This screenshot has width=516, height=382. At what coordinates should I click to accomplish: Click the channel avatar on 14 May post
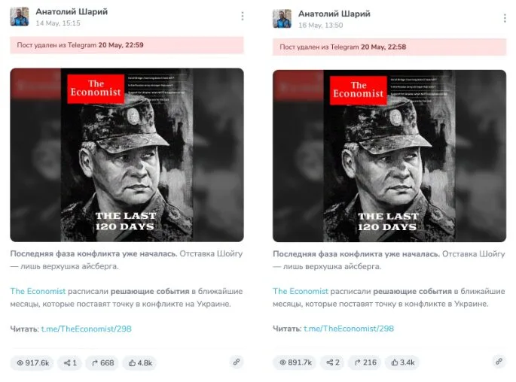tap(19, 17)
